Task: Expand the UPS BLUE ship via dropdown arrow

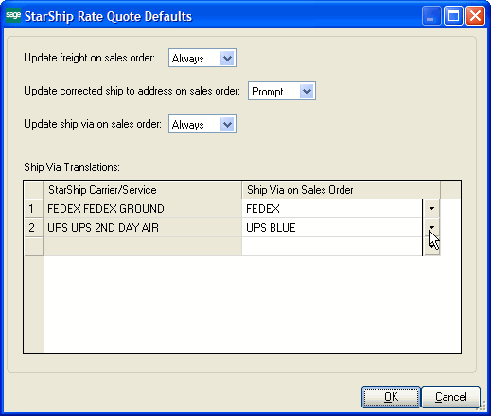Action: tap(431, 227)
